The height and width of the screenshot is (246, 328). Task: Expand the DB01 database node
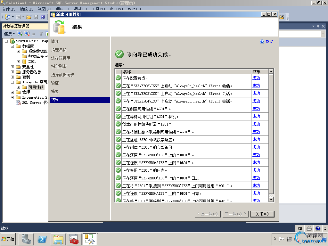[18, 61]
